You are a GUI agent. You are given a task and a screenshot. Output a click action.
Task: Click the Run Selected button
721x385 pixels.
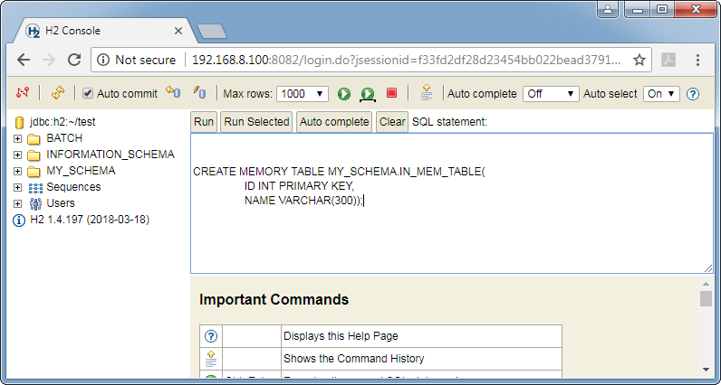coord(256,122)
